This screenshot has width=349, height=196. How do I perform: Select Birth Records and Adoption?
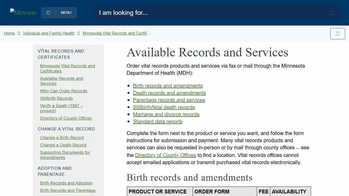tap(66, 183)
